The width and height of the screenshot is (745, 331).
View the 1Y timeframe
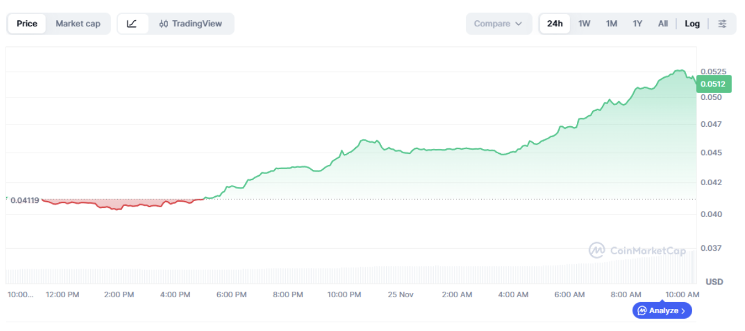638,24
